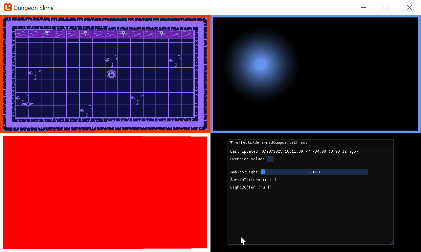Collapse the deferredCompositeEffect window using the triangle
The height and width of the screenshot is (252, 421).
(232, 142)
